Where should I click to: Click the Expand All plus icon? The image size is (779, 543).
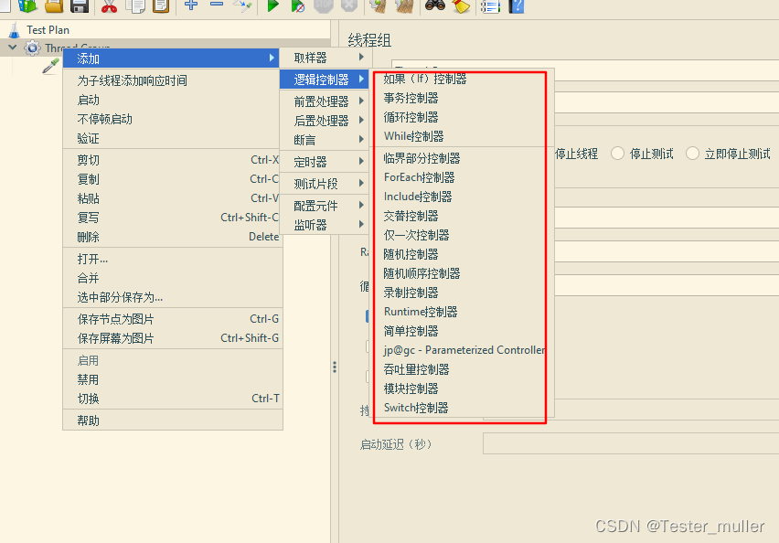191,5
